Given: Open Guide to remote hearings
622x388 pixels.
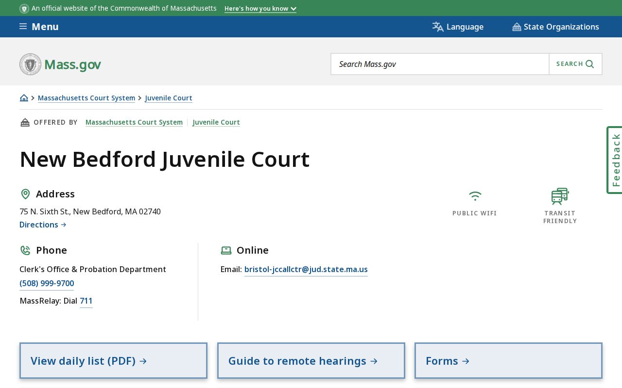Looking at the screenshot, I should point(311,361).
